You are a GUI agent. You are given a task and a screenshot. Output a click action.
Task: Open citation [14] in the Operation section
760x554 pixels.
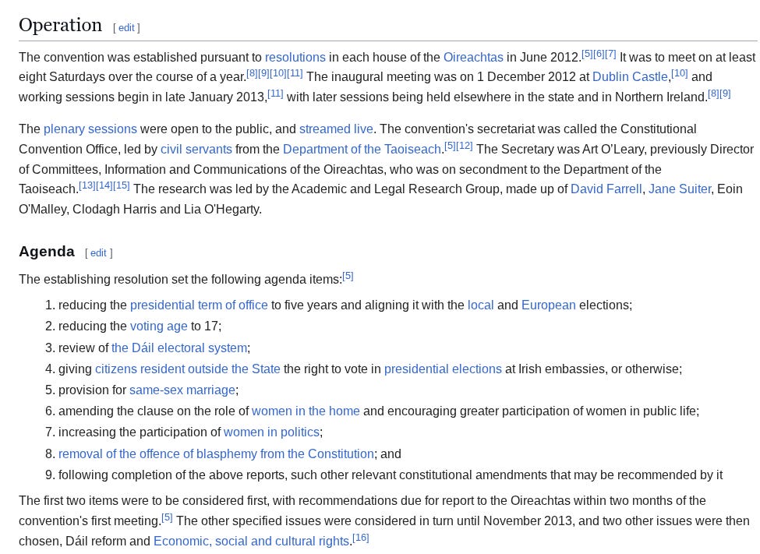(104, 185)
